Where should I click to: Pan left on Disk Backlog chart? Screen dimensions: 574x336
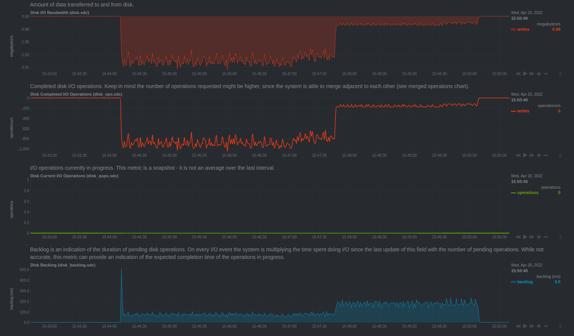[x=518, y=326]
